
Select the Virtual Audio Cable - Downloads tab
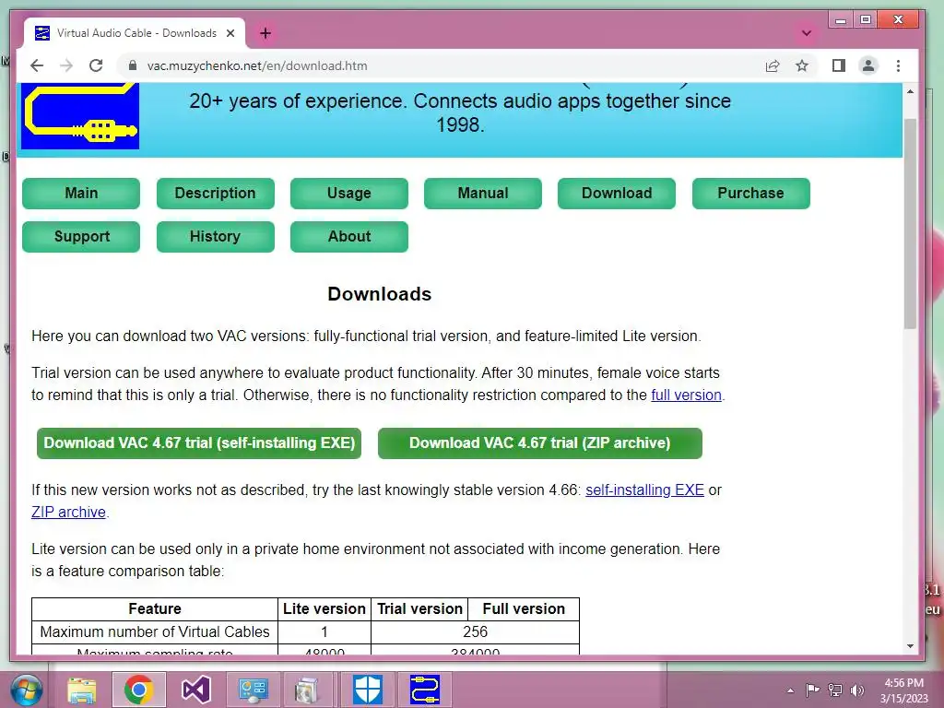pyautogui.click(x=135, y=33)
